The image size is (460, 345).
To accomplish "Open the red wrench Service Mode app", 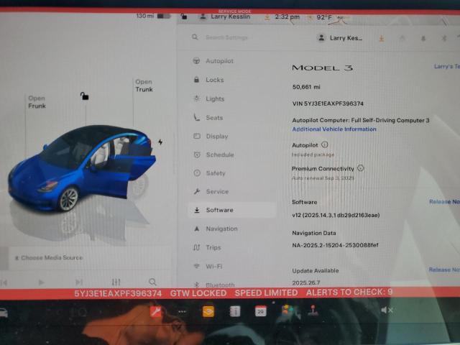I will point(156,311).
